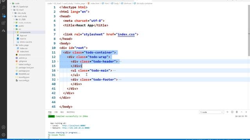This screenshot has width=250, height=140.
Task: Open App.vue in the explorer
Action: point(23,35)
